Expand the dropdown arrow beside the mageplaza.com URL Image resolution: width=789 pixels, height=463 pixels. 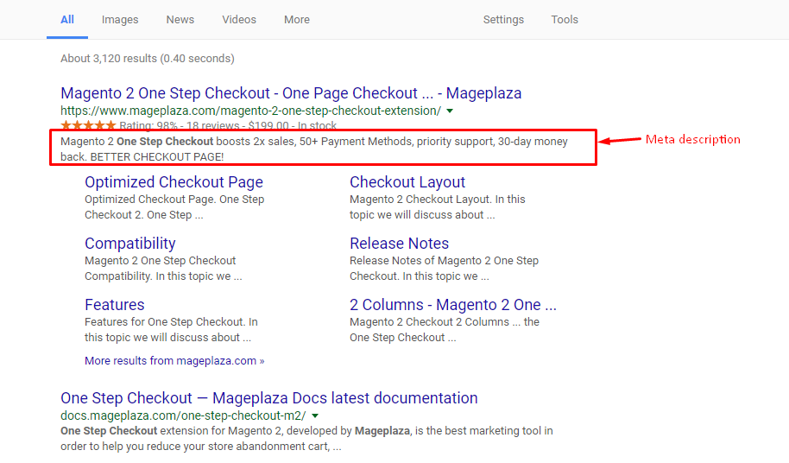point(450,111)
